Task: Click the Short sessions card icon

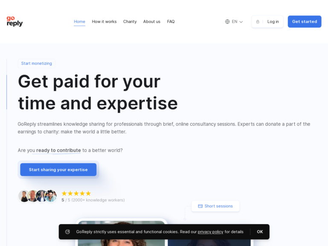Action: coord(200,206)
